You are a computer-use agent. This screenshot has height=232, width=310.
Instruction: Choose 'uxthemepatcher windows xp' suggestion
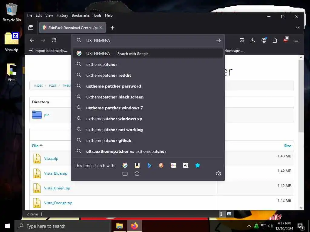click(x=148, y=119)
